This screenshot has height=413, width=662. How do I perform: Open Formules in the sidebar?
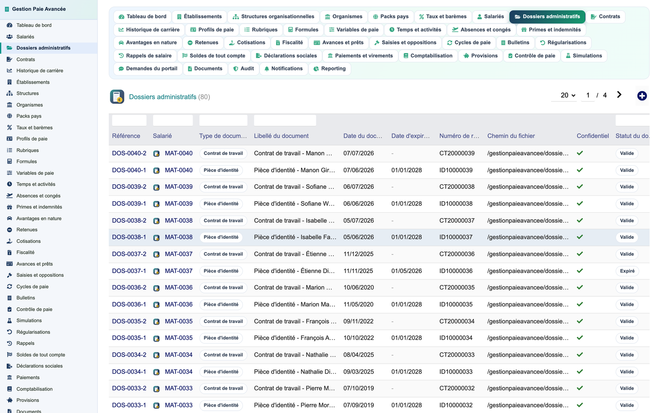(x=27, y=161)
